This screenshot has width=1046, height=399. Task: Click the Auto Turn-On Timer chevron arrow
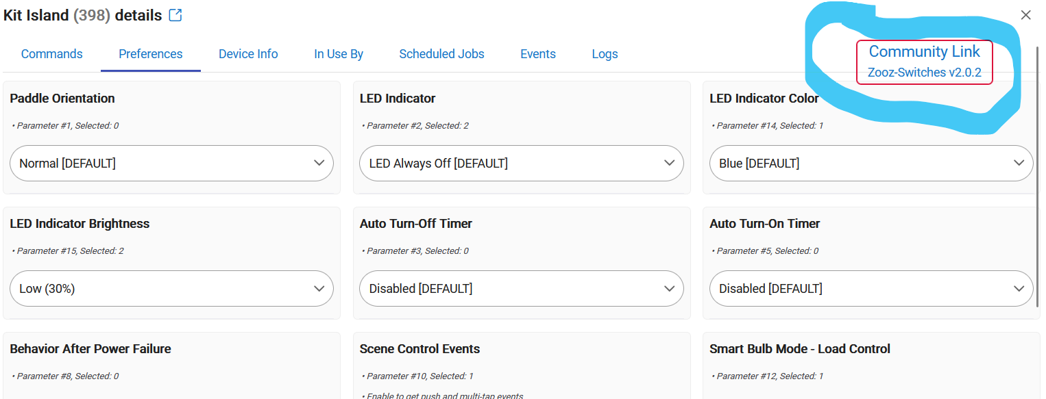[x=1019, y=288]
